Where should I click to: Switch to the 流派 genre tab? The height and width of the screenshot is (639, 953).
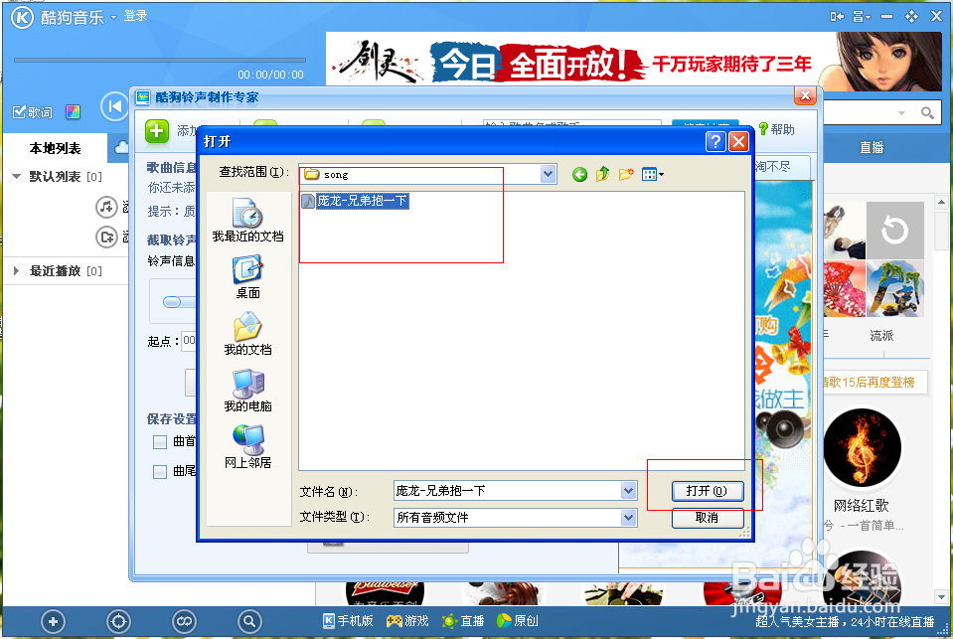coord(879,336)
